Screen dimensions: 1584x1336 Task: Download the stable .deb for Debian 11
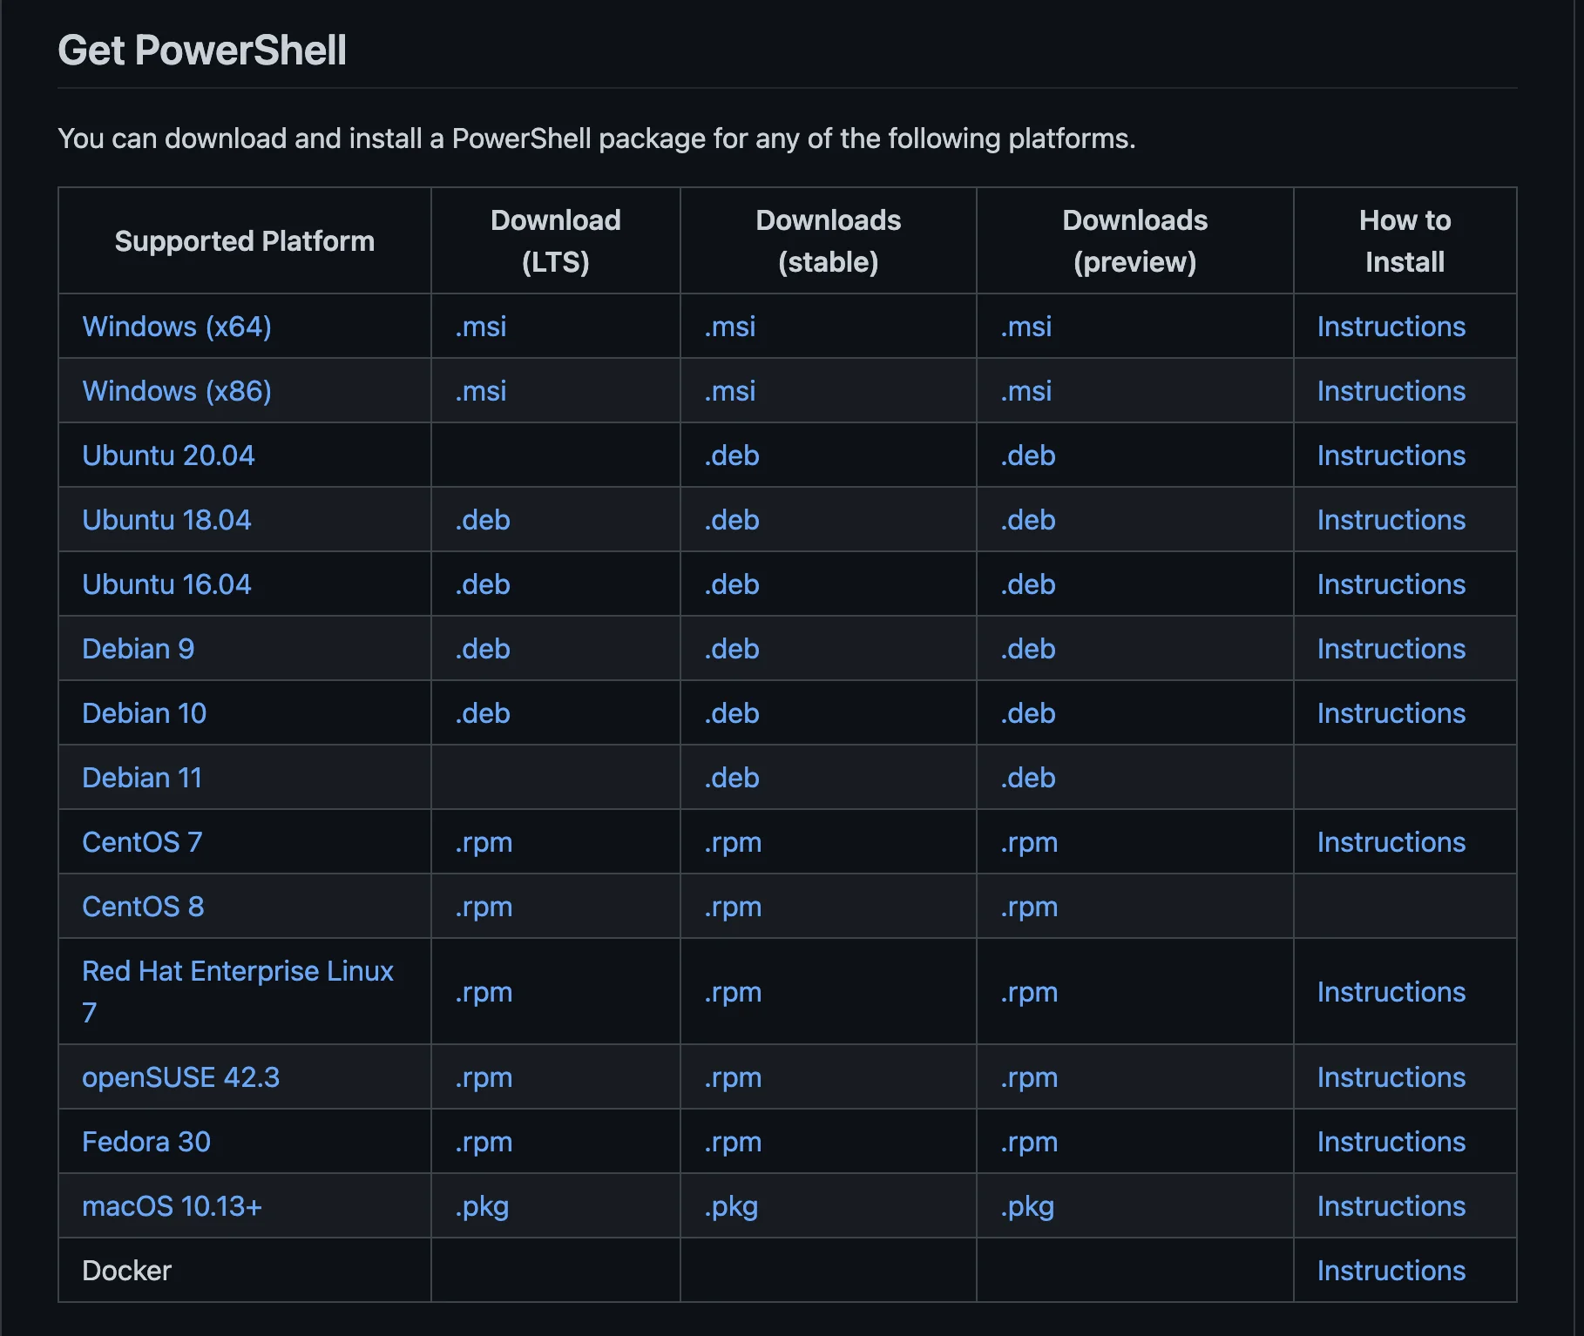tap(731, 778)
